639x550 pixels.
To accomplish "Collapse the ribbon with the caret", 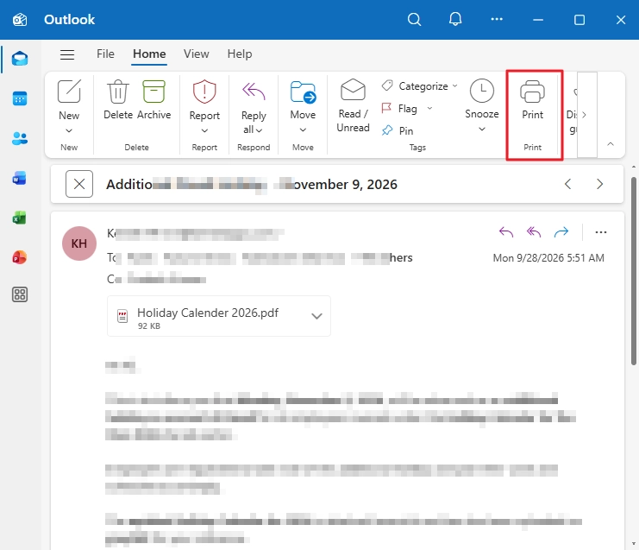I will 611,144.
